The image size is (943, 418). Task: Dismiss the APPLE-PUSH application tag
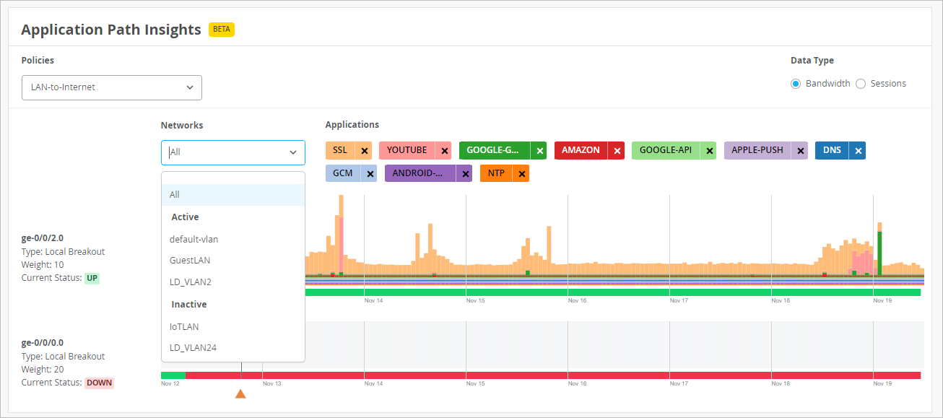[800, 151]
